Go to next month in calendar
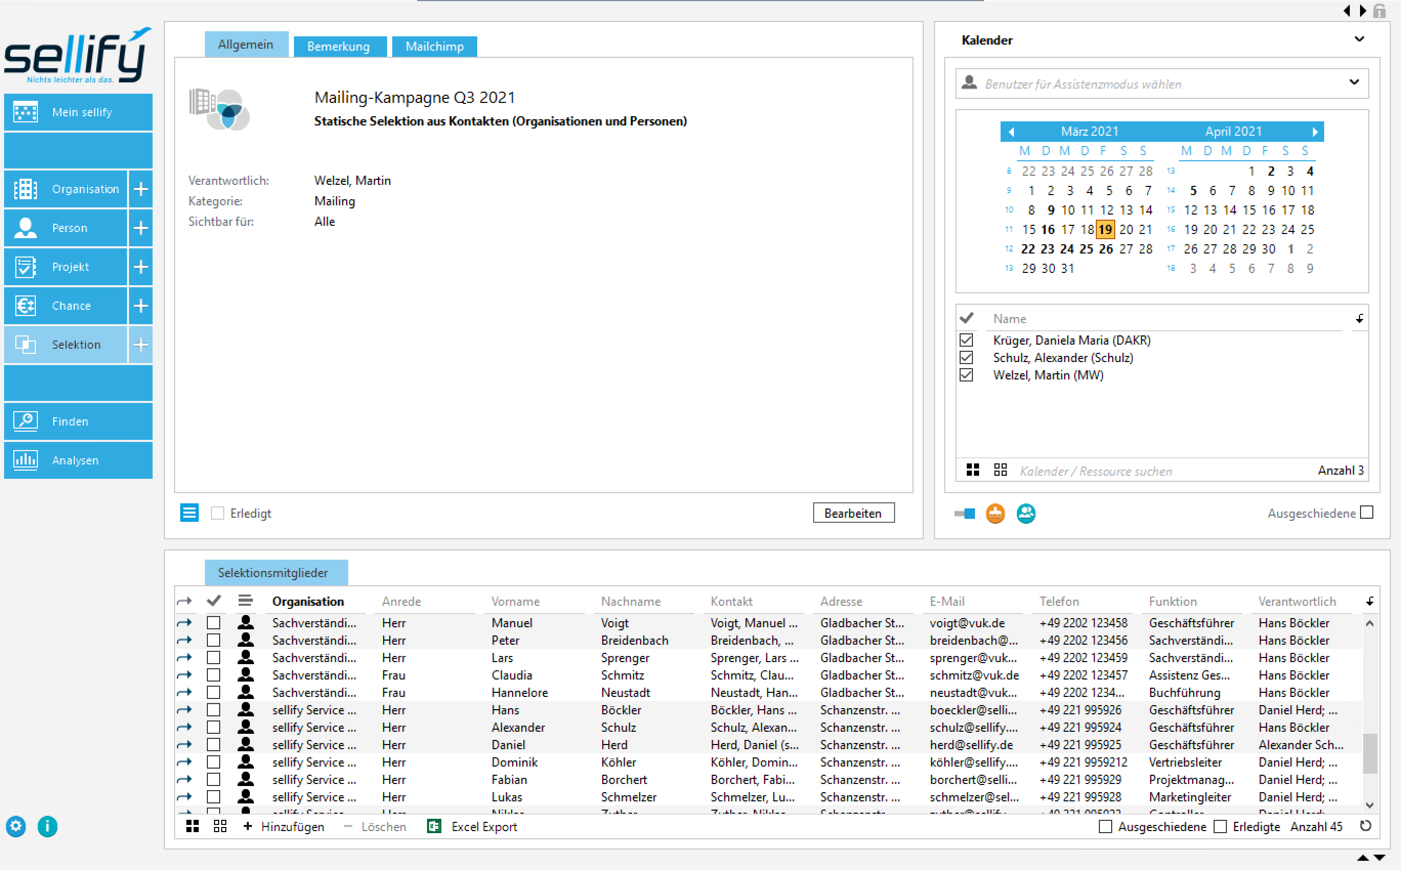 click(1314, 132)
